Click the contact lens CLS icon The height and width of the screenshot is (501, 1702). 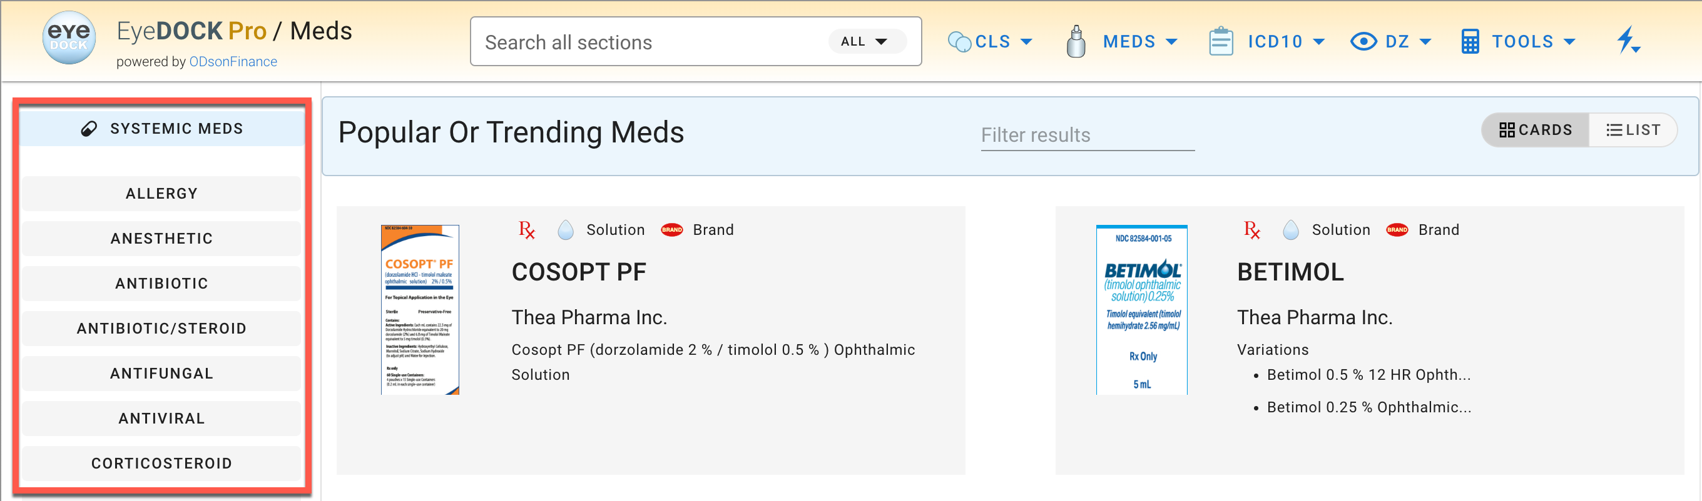click(x=959, y=41)
